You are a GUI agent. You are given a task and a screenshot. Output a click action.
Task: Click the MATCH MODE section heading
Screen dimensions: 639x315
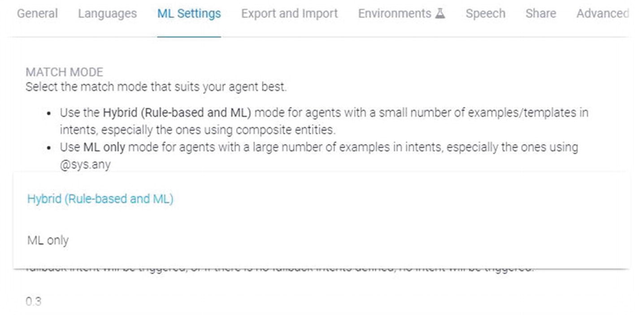tap(64, 72)
